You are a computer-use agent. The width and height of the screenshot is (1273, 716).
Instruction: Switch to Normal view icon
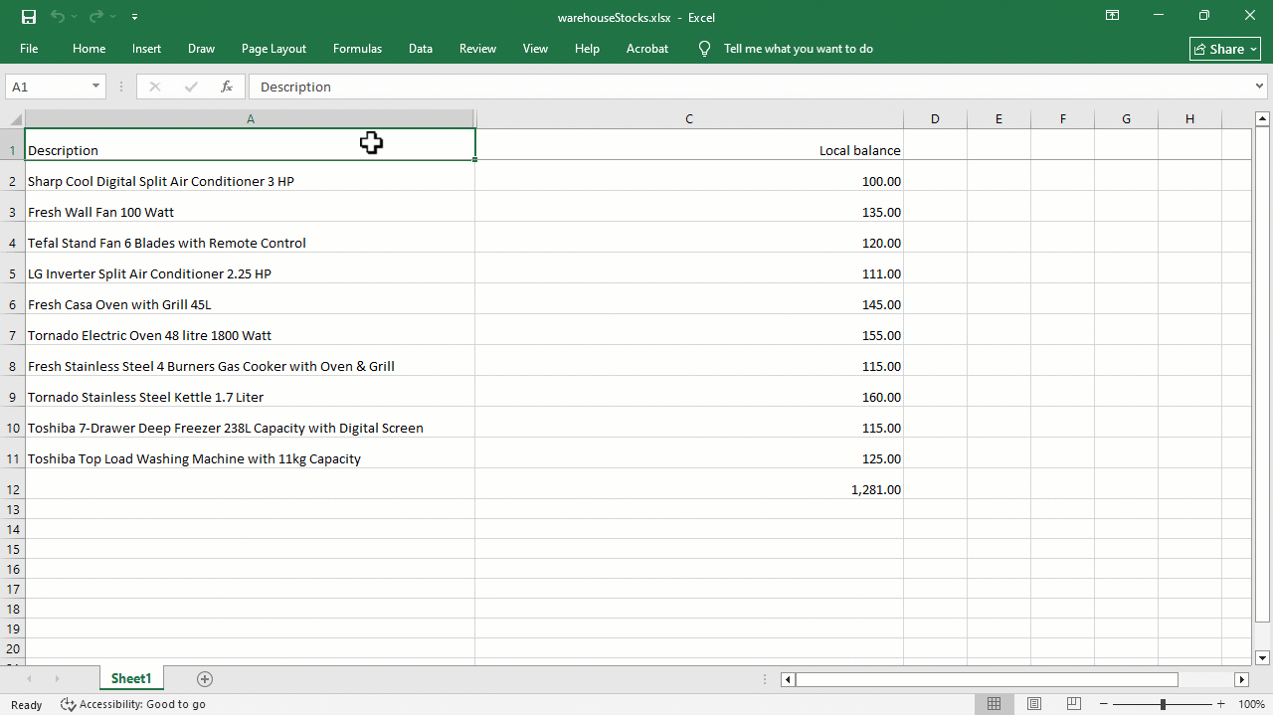click(994, 704)
